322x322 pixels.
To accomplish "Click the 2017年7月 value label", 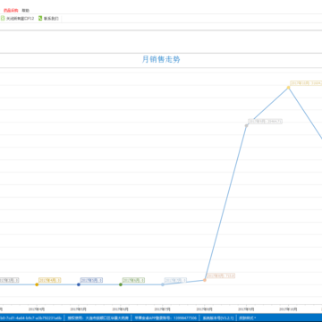I will [x=175, y=280].
